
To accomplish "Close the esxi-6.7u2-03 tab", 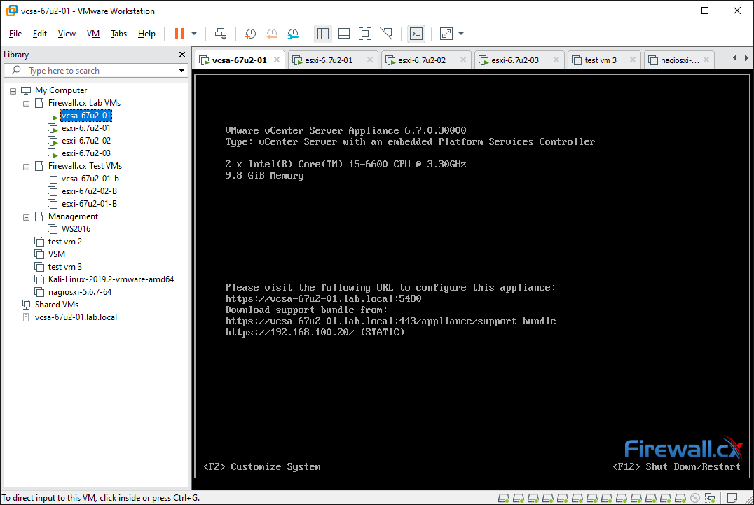I will [x=556, y=60].
